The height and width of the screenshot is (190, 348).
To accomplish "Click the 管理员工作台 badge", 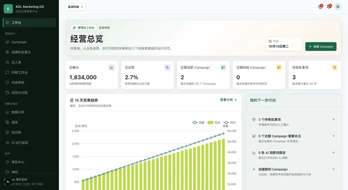I will [x=84, y=28].
